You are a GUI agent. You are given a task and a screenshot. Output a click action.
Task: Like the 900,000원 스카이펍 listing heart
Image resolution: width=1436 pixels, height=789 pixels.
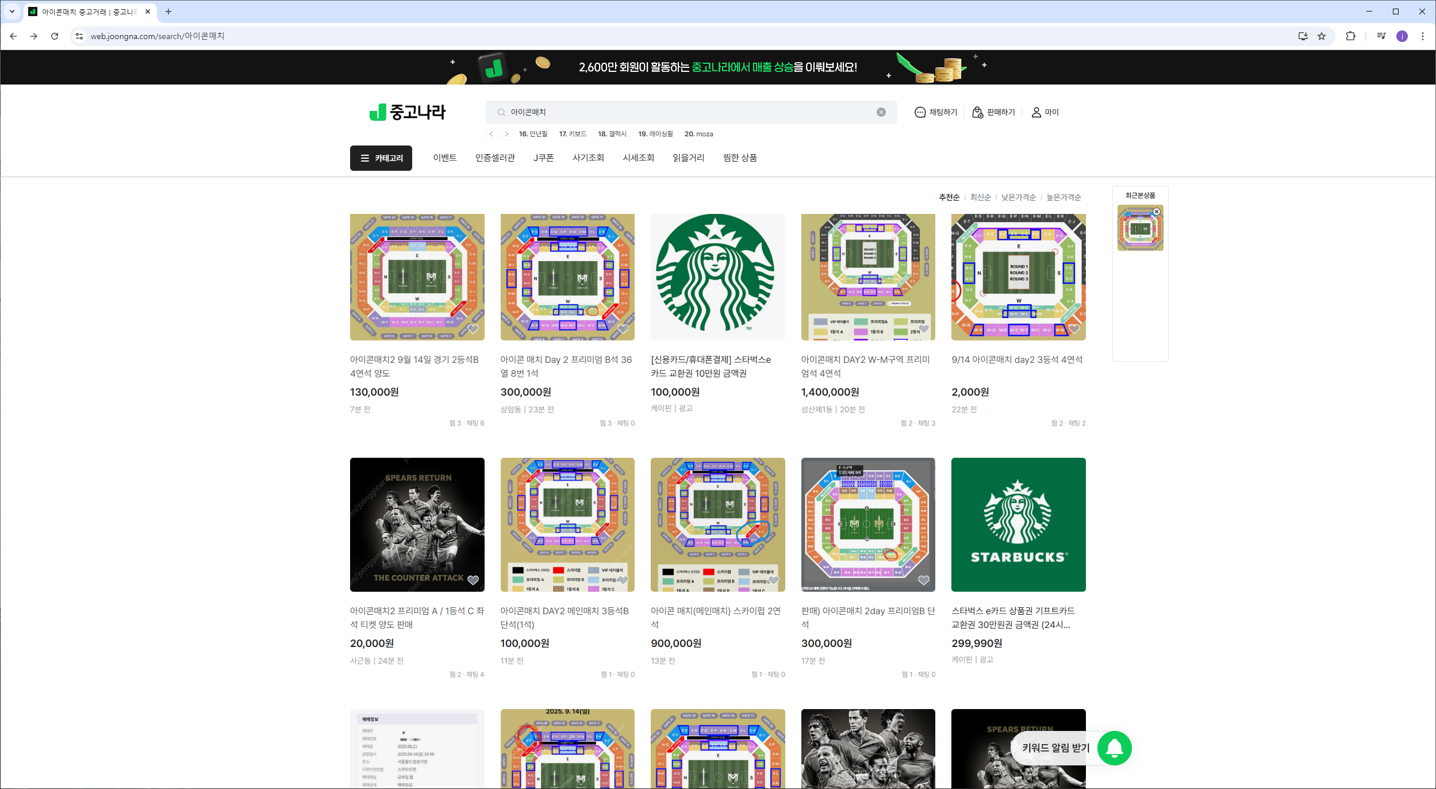pos(774,580)
